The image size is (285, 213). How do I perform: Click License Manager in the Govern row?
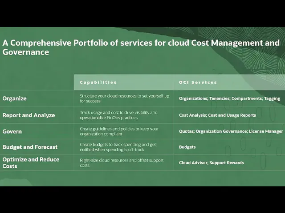[266, 131]
